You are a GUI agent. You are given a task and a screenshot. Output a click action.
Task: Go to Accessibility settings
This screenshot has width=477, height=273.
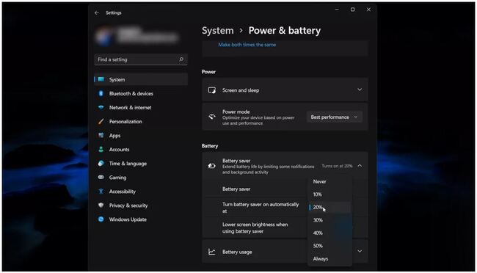(141, 192)
